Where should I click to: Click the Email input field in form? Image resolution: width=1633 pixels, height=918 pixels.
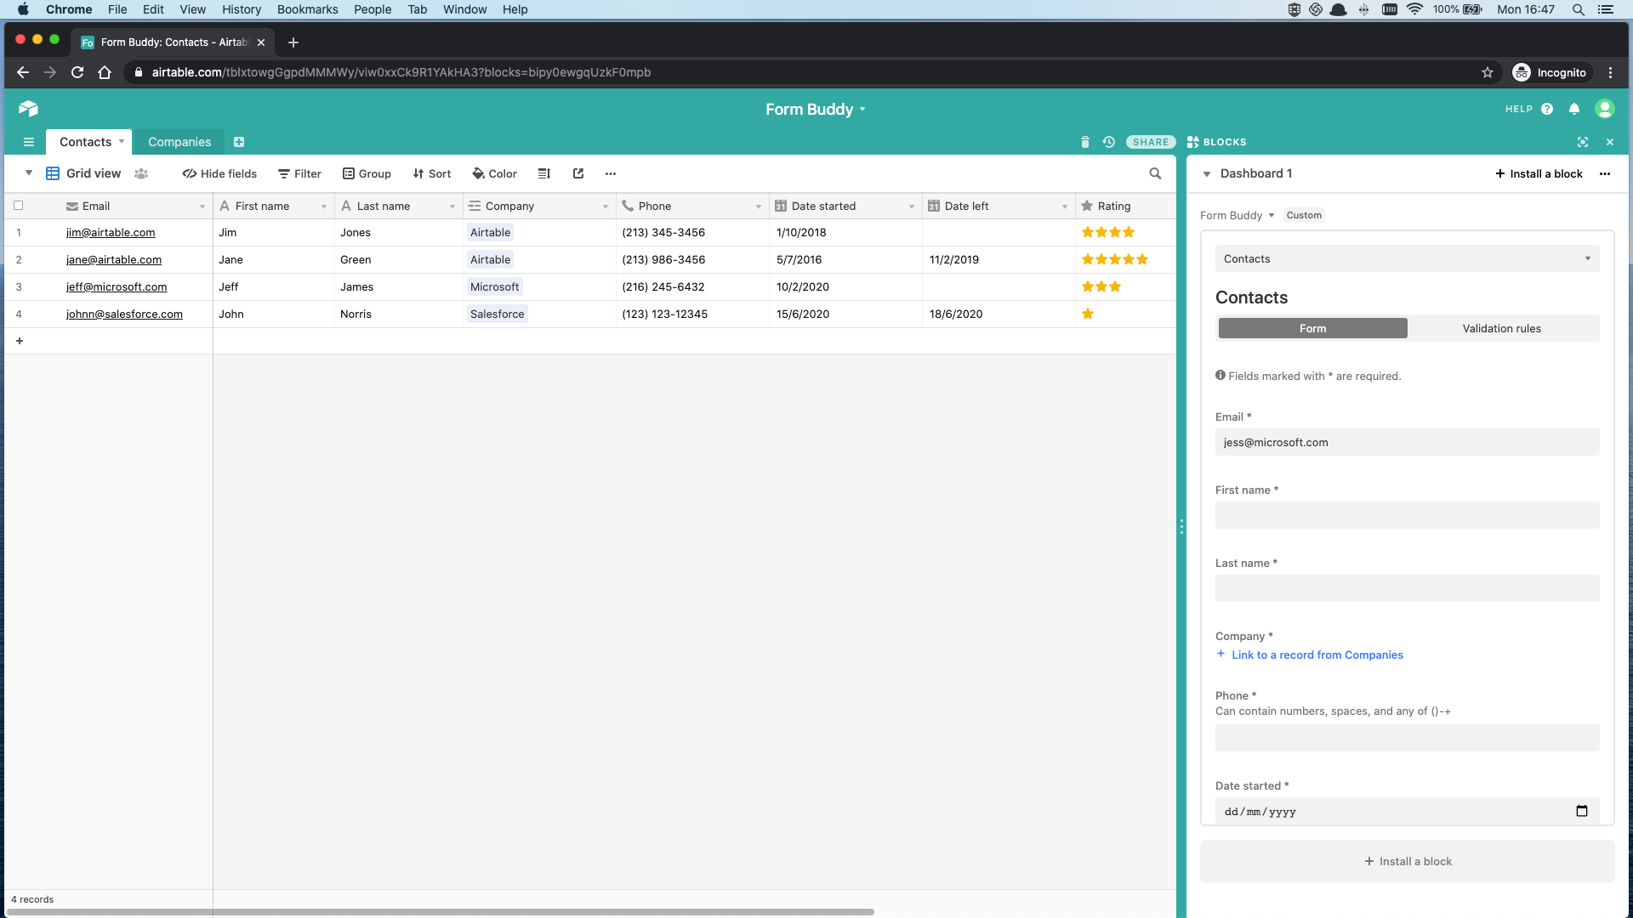tap(1407, 442)
